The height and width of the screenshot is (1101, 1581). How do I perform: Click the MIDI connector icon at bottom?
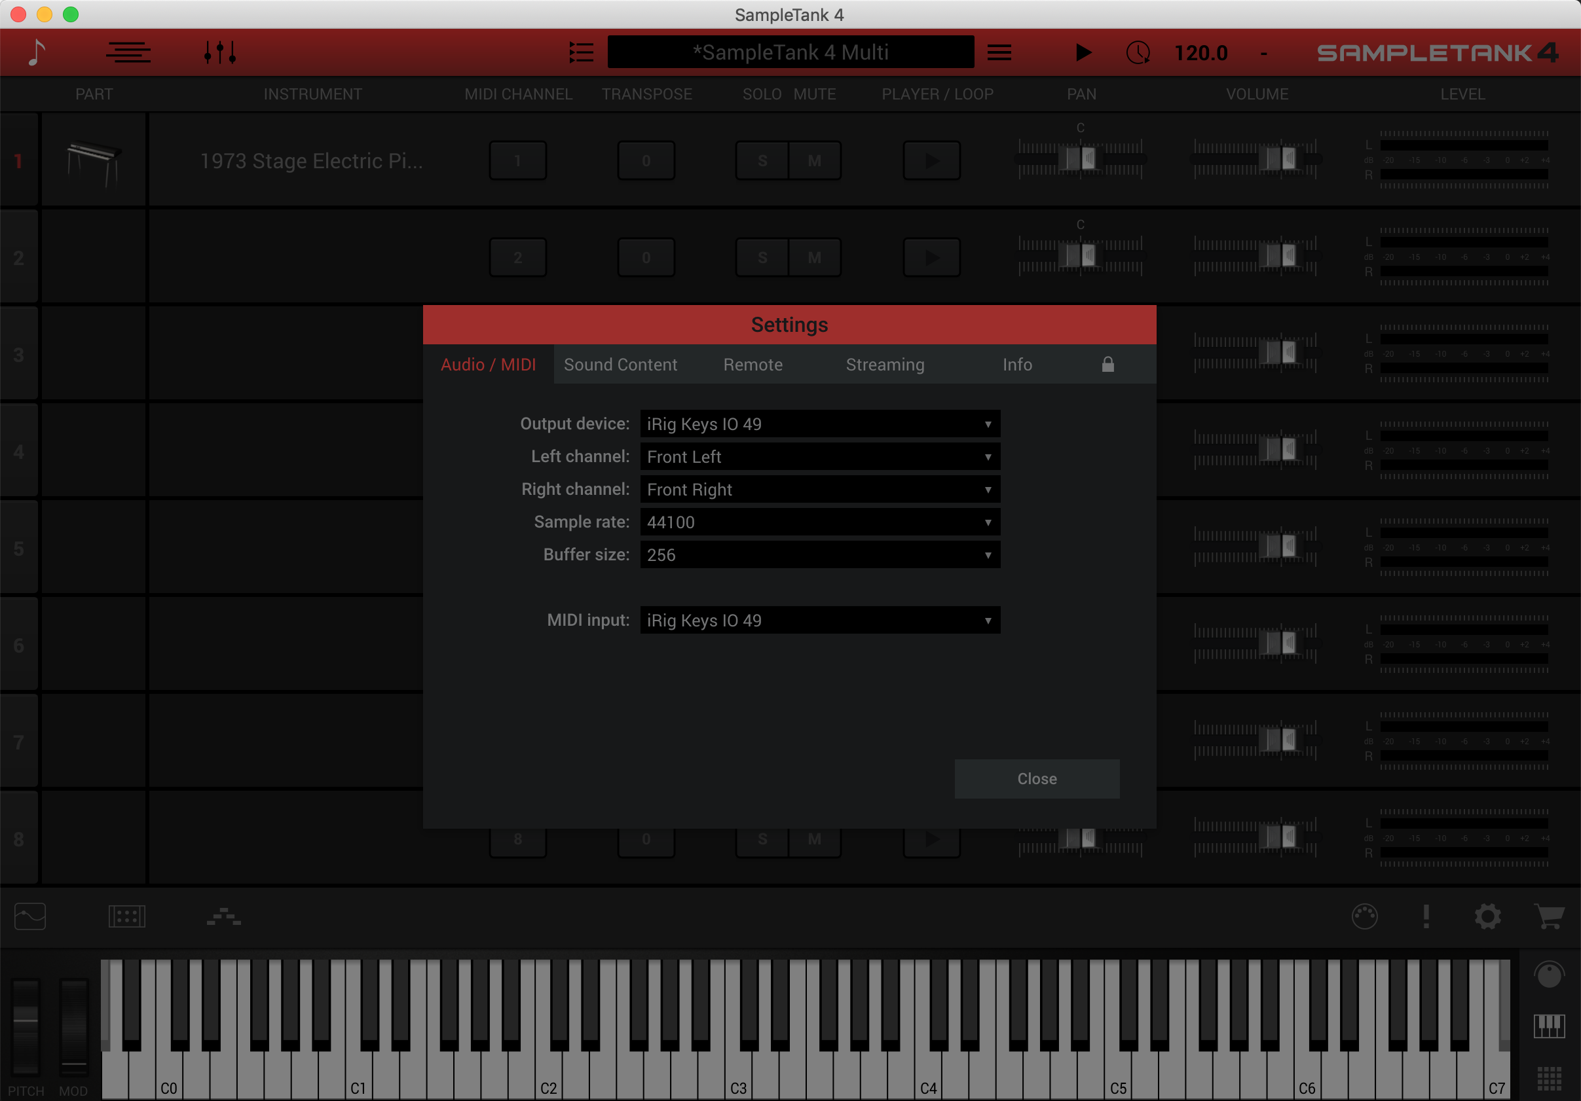coord(1364,916)
